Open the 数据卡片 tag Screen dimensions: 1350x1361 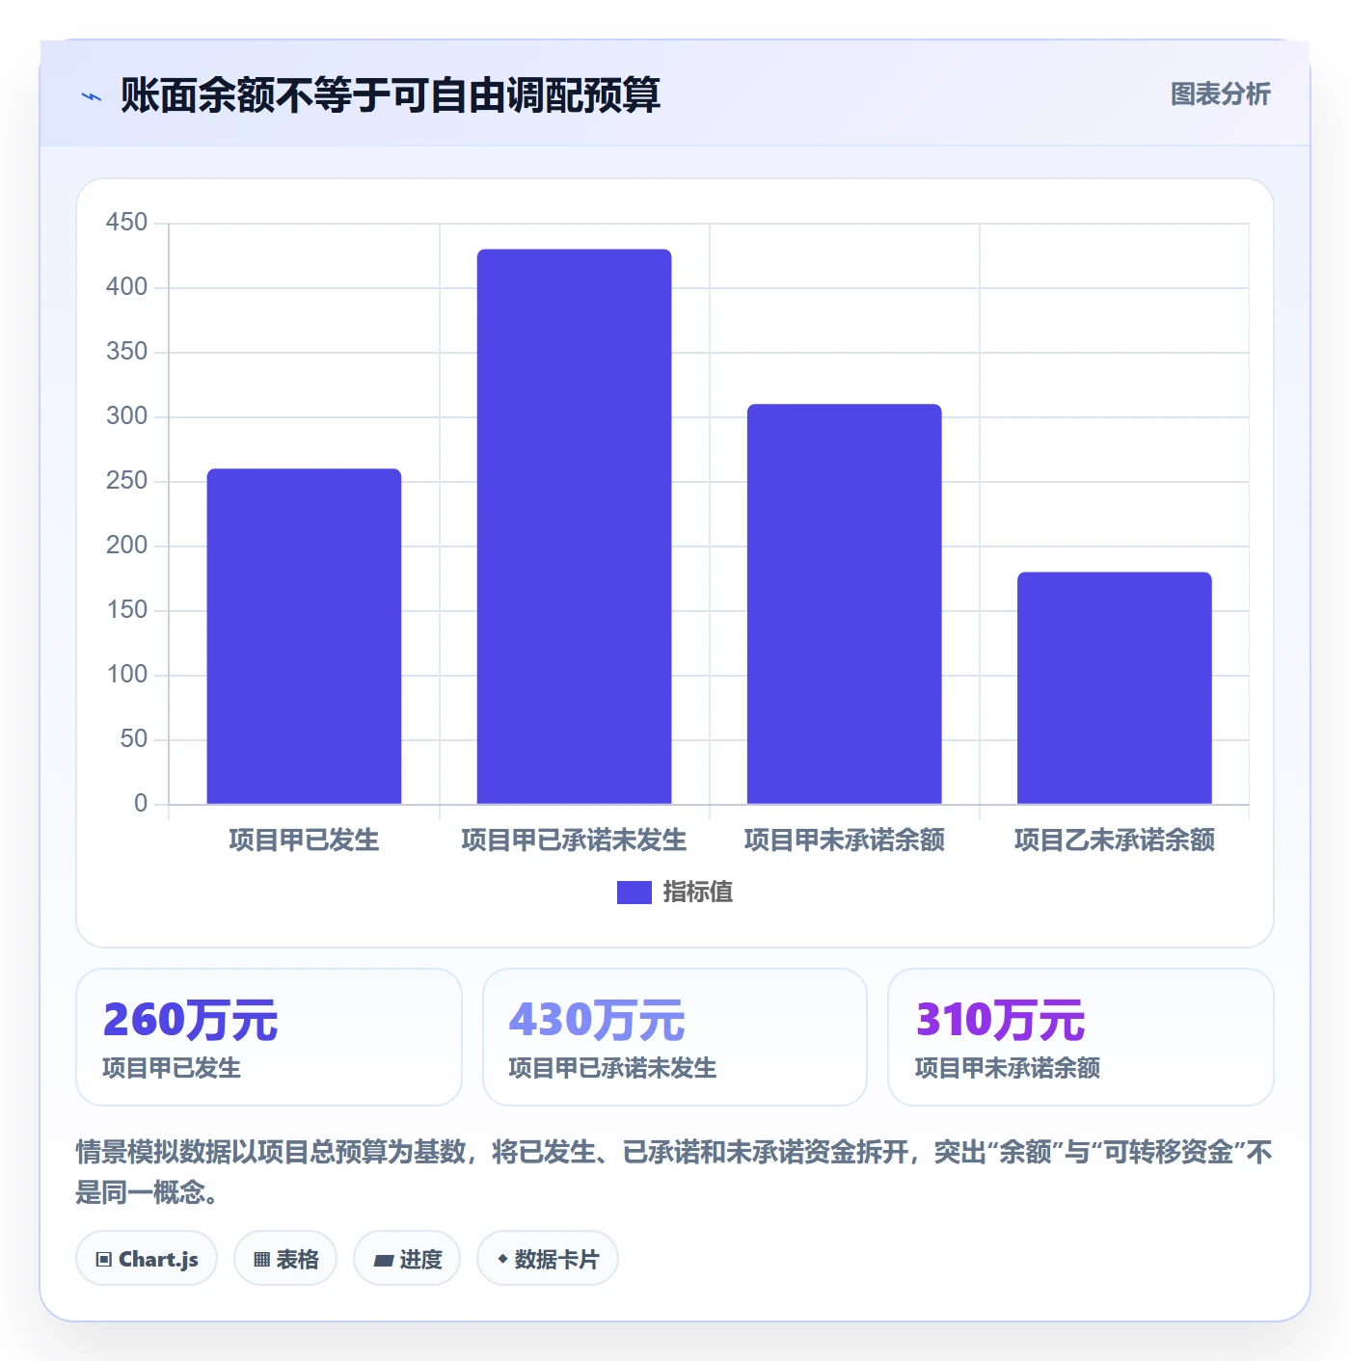pyautogui.click(x=548, y=1258)
